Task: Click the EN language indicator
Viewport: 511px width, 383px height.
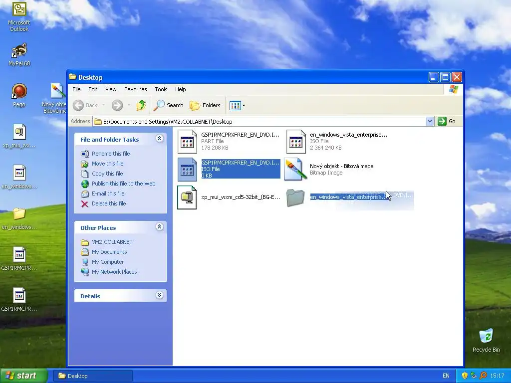Action: click(x=446, y=376)
